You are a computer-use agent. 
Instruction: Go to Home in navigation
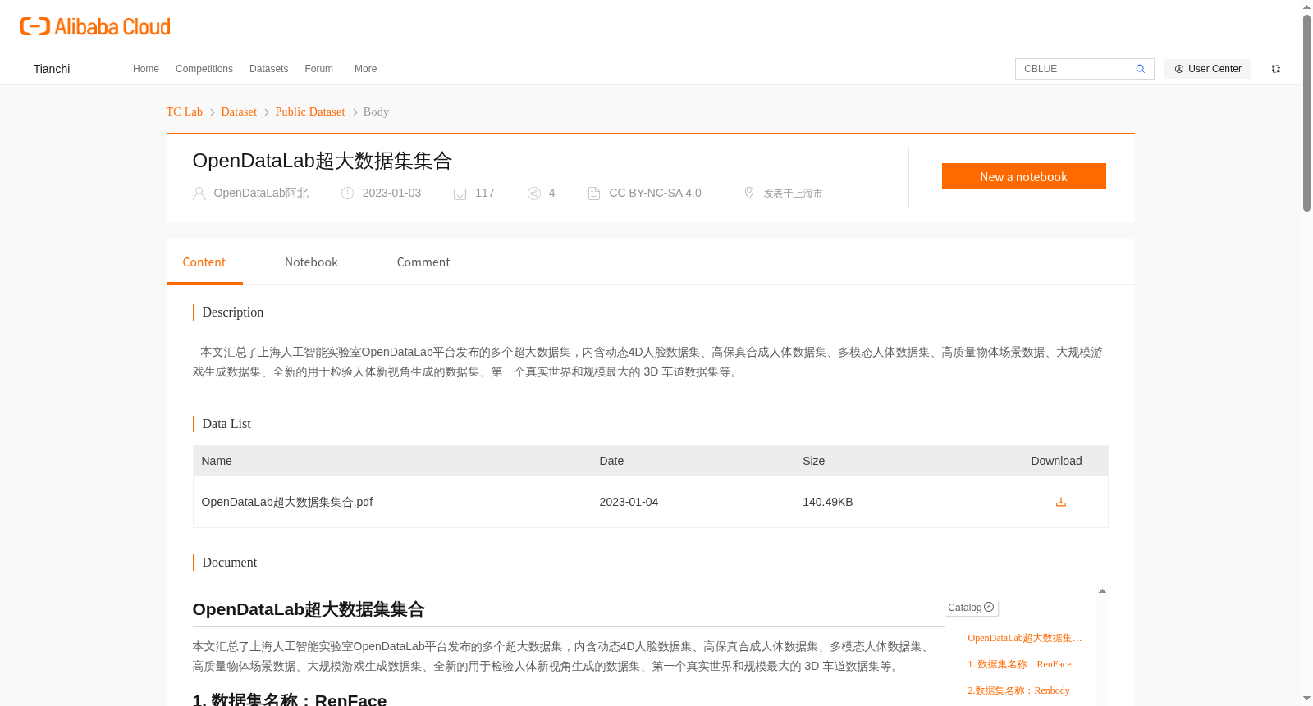pos(146,69)
